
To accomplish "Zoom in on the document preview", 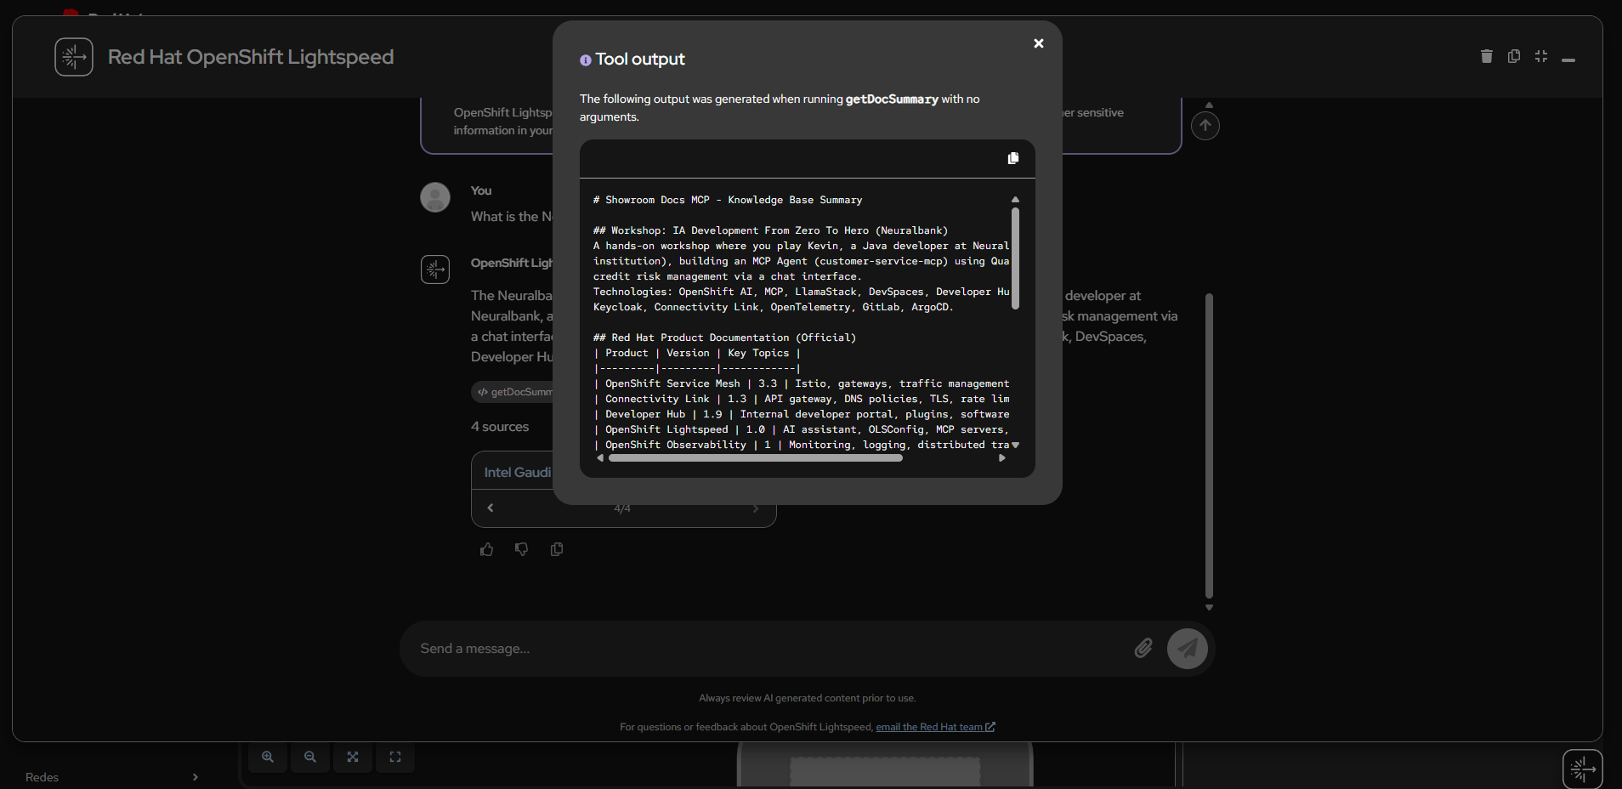I will 267,757.
